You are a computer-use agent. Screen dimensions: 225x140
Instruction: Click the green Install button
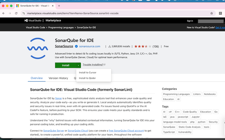[66, 65]
